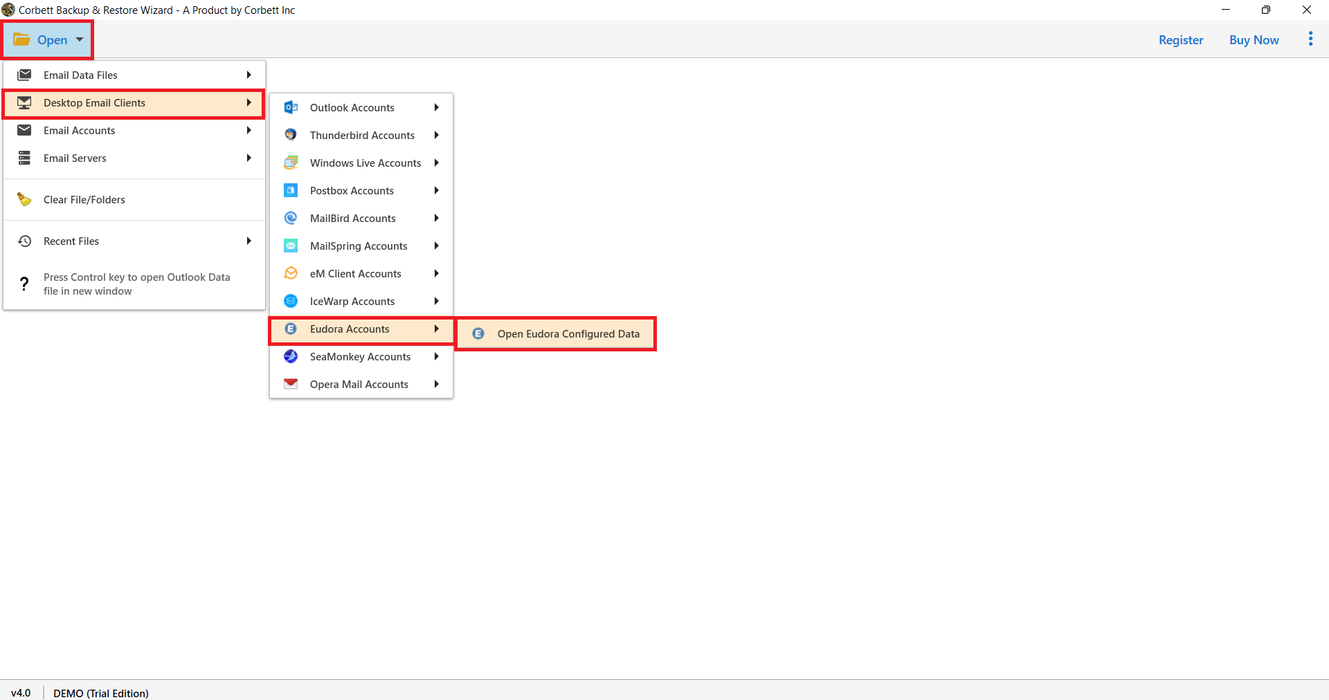
Task: Click the Windows Live Mail icon
Action: (x=291, y=163)
